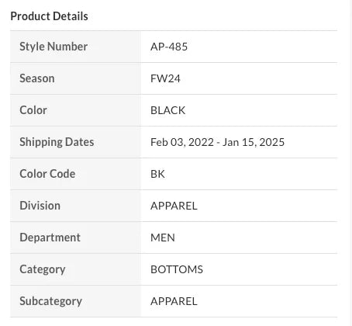Select the Style Number label
Viewport: 352px width, 326px height.
tap(53, 47)
